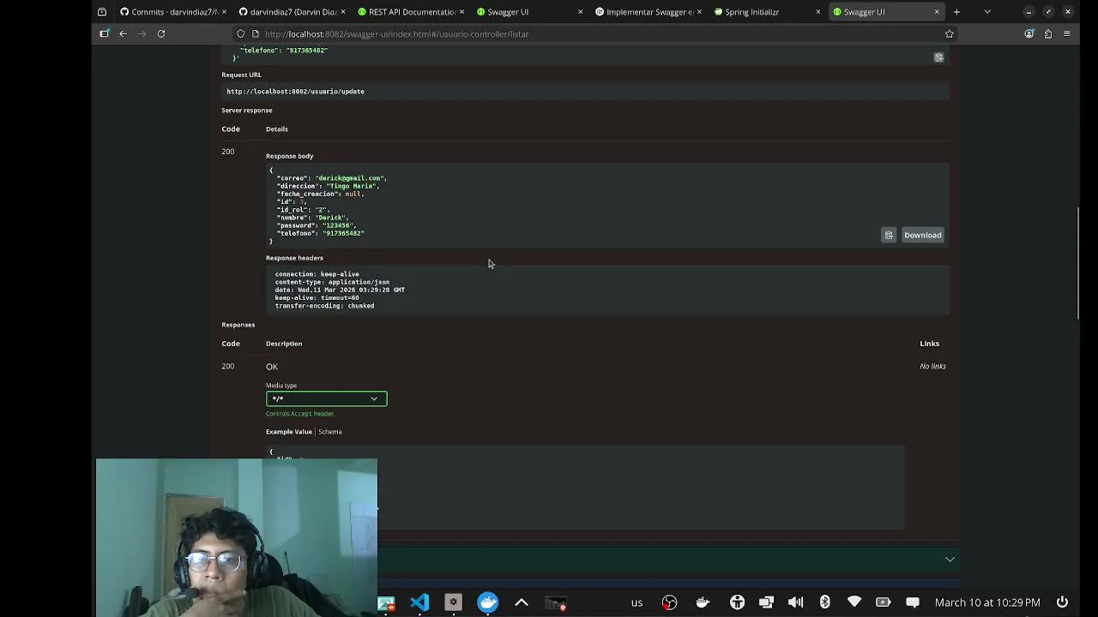The width and height of the screenshot is (1098, 617).
Task: Close the Implementar Swagger tab
Action: [x=699, y=12]
